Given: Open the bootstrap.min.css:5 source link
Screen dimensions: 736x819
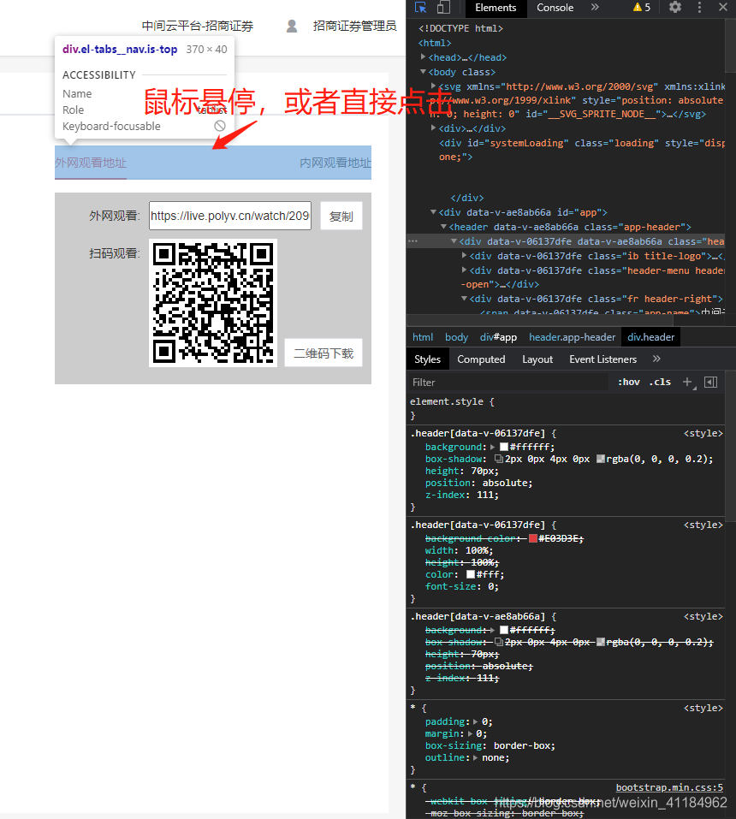Looking at the screenshot, I should (x=669, y=787).
